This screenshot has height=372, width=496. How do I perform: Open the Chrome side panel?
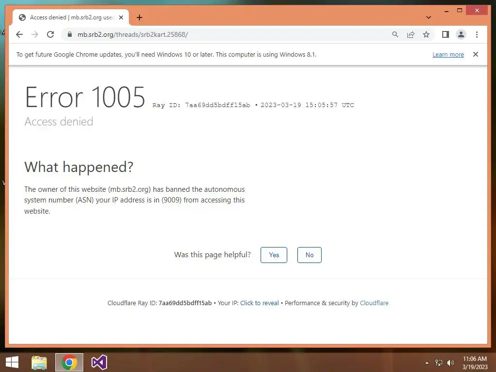click(446, 34)
